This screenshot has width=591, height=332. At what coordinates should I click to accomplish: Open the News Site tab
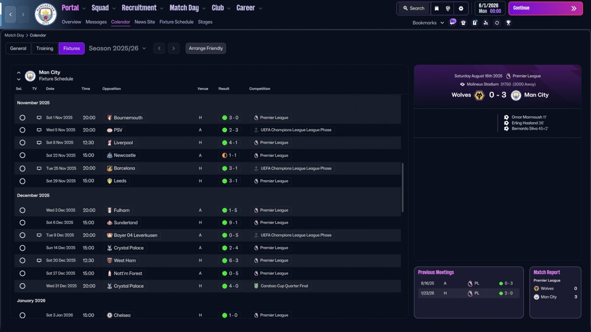pos(145,22)
